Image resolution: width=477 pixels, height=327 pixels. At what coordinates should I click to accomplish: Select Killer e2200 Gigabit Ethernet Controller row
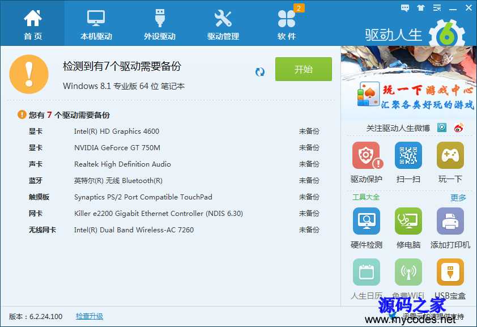(x=174, y=214)
